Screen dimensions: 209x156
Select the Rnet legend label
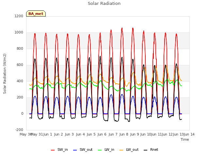point(154,149)
